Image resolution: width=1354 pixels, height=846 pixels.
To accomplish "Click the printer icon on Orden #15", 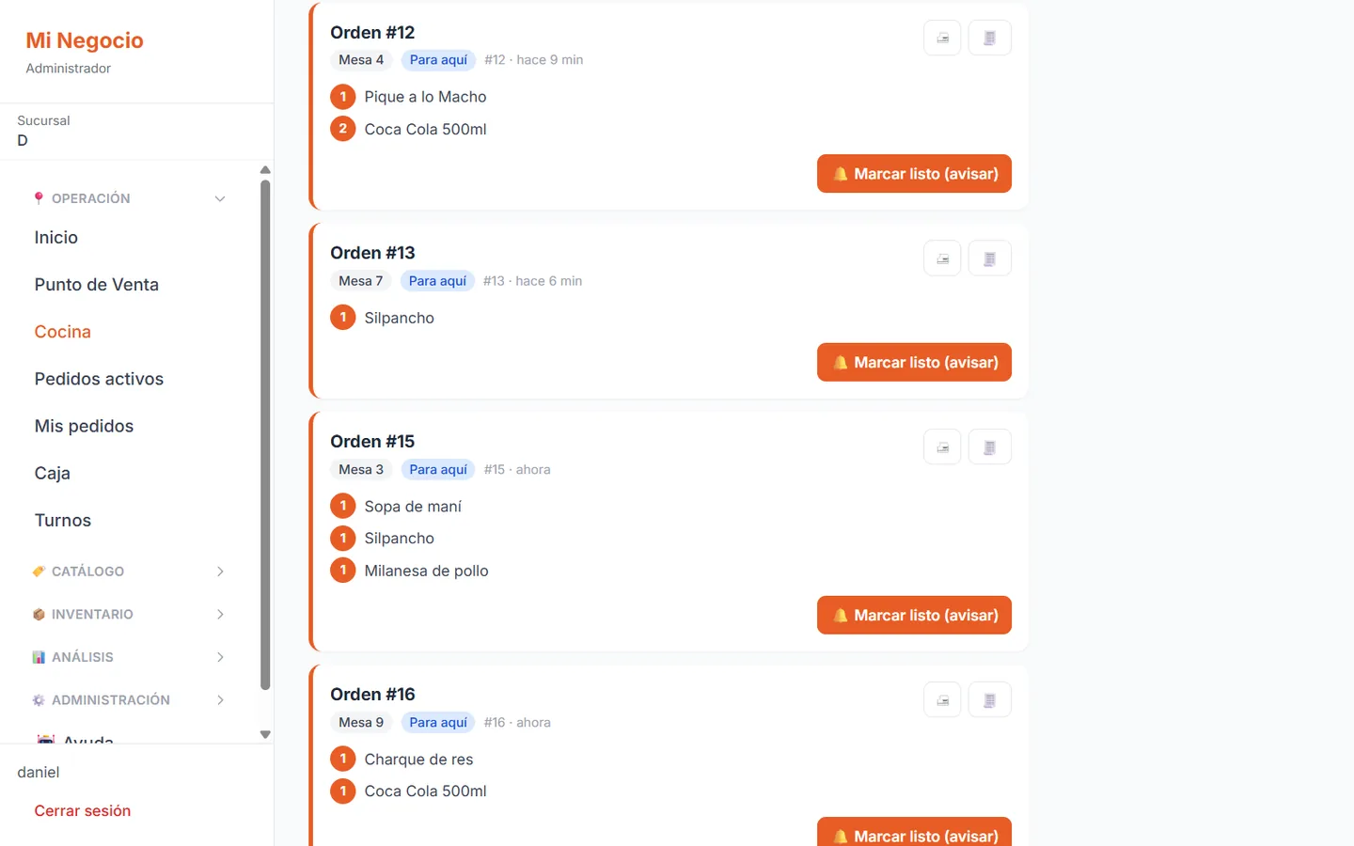I will click(942, 447).
